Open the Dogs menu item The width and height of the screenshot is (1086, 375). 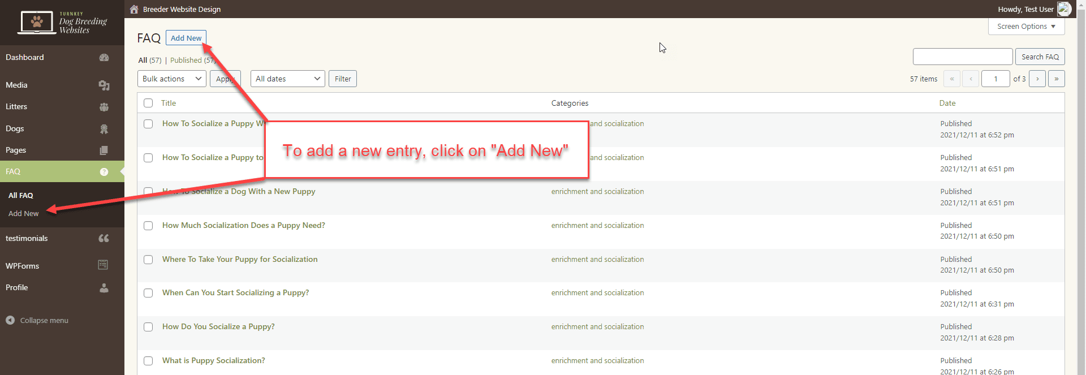[x=62, y=128]
